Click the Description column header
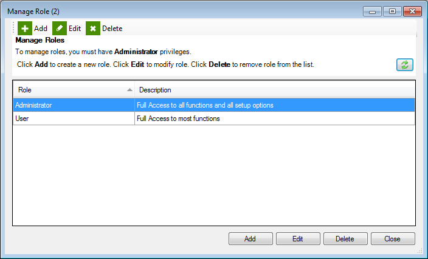This screenshot has height=259, width=428. click(x=275, y=90)
